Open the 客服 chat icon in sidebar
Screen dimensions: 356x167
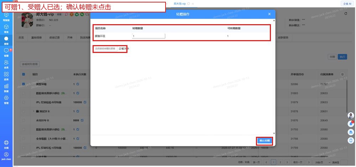coord(6,50)
